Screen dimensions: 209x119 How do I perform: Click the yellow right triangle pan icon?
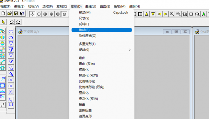(166, 14)
